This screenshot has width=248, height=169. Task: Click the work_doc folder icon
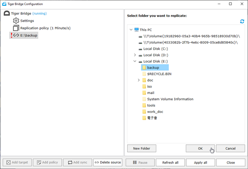tap(144, 112)
